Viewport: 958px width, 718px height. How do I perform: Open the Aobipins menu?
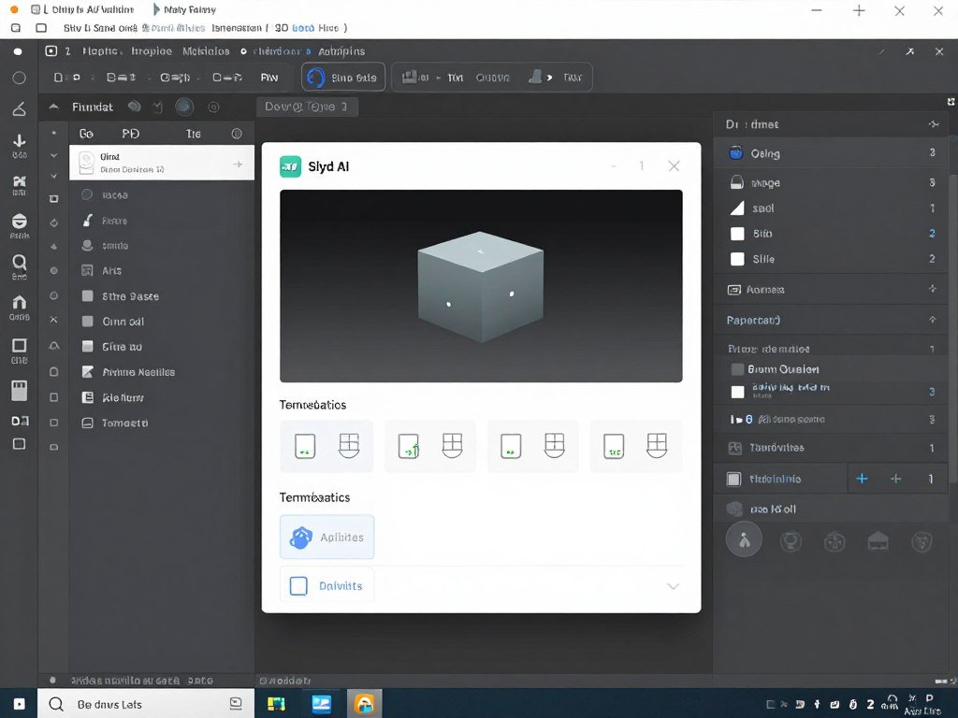341,51
